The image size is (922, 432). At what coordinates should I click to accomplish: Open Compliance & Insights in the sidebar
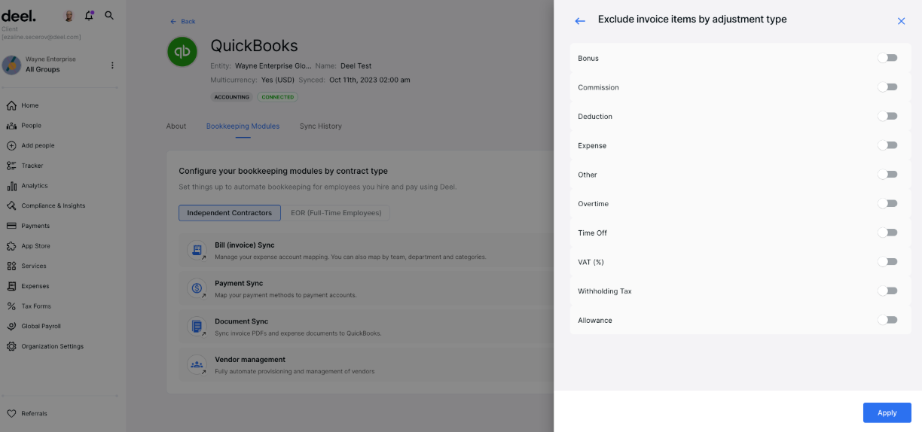(53, 205)
